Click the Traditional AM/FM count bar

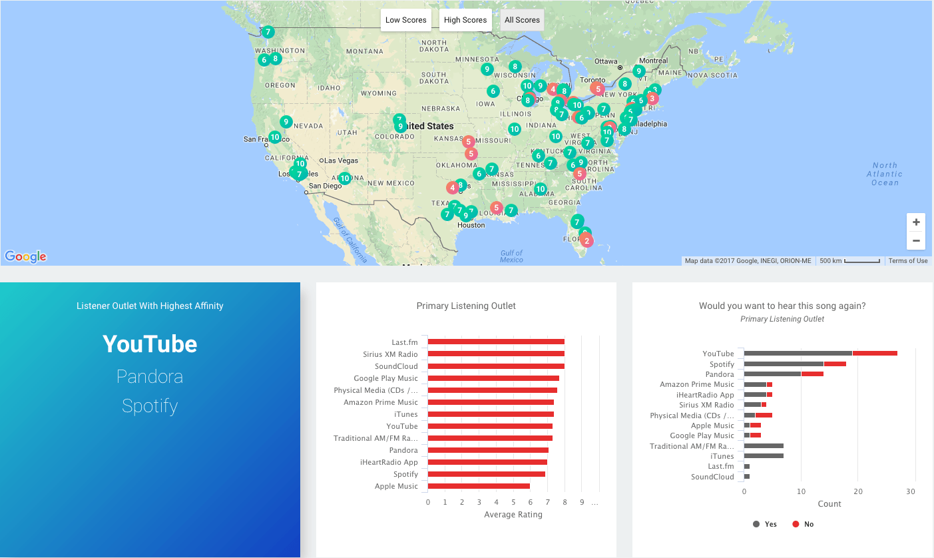[764, 446]
